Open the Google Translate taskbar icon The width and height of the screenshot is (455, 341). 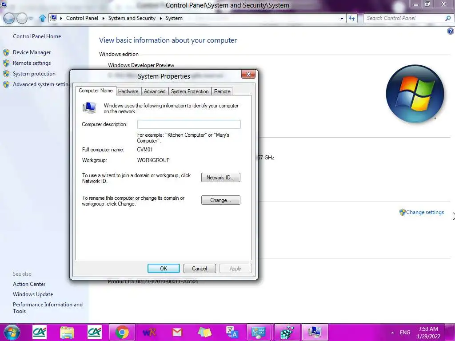[x=232, y=332]
